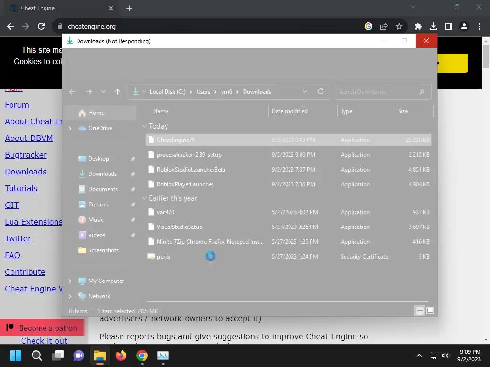
Task: Toggle Chrome side panel
Action: (449, 27)
